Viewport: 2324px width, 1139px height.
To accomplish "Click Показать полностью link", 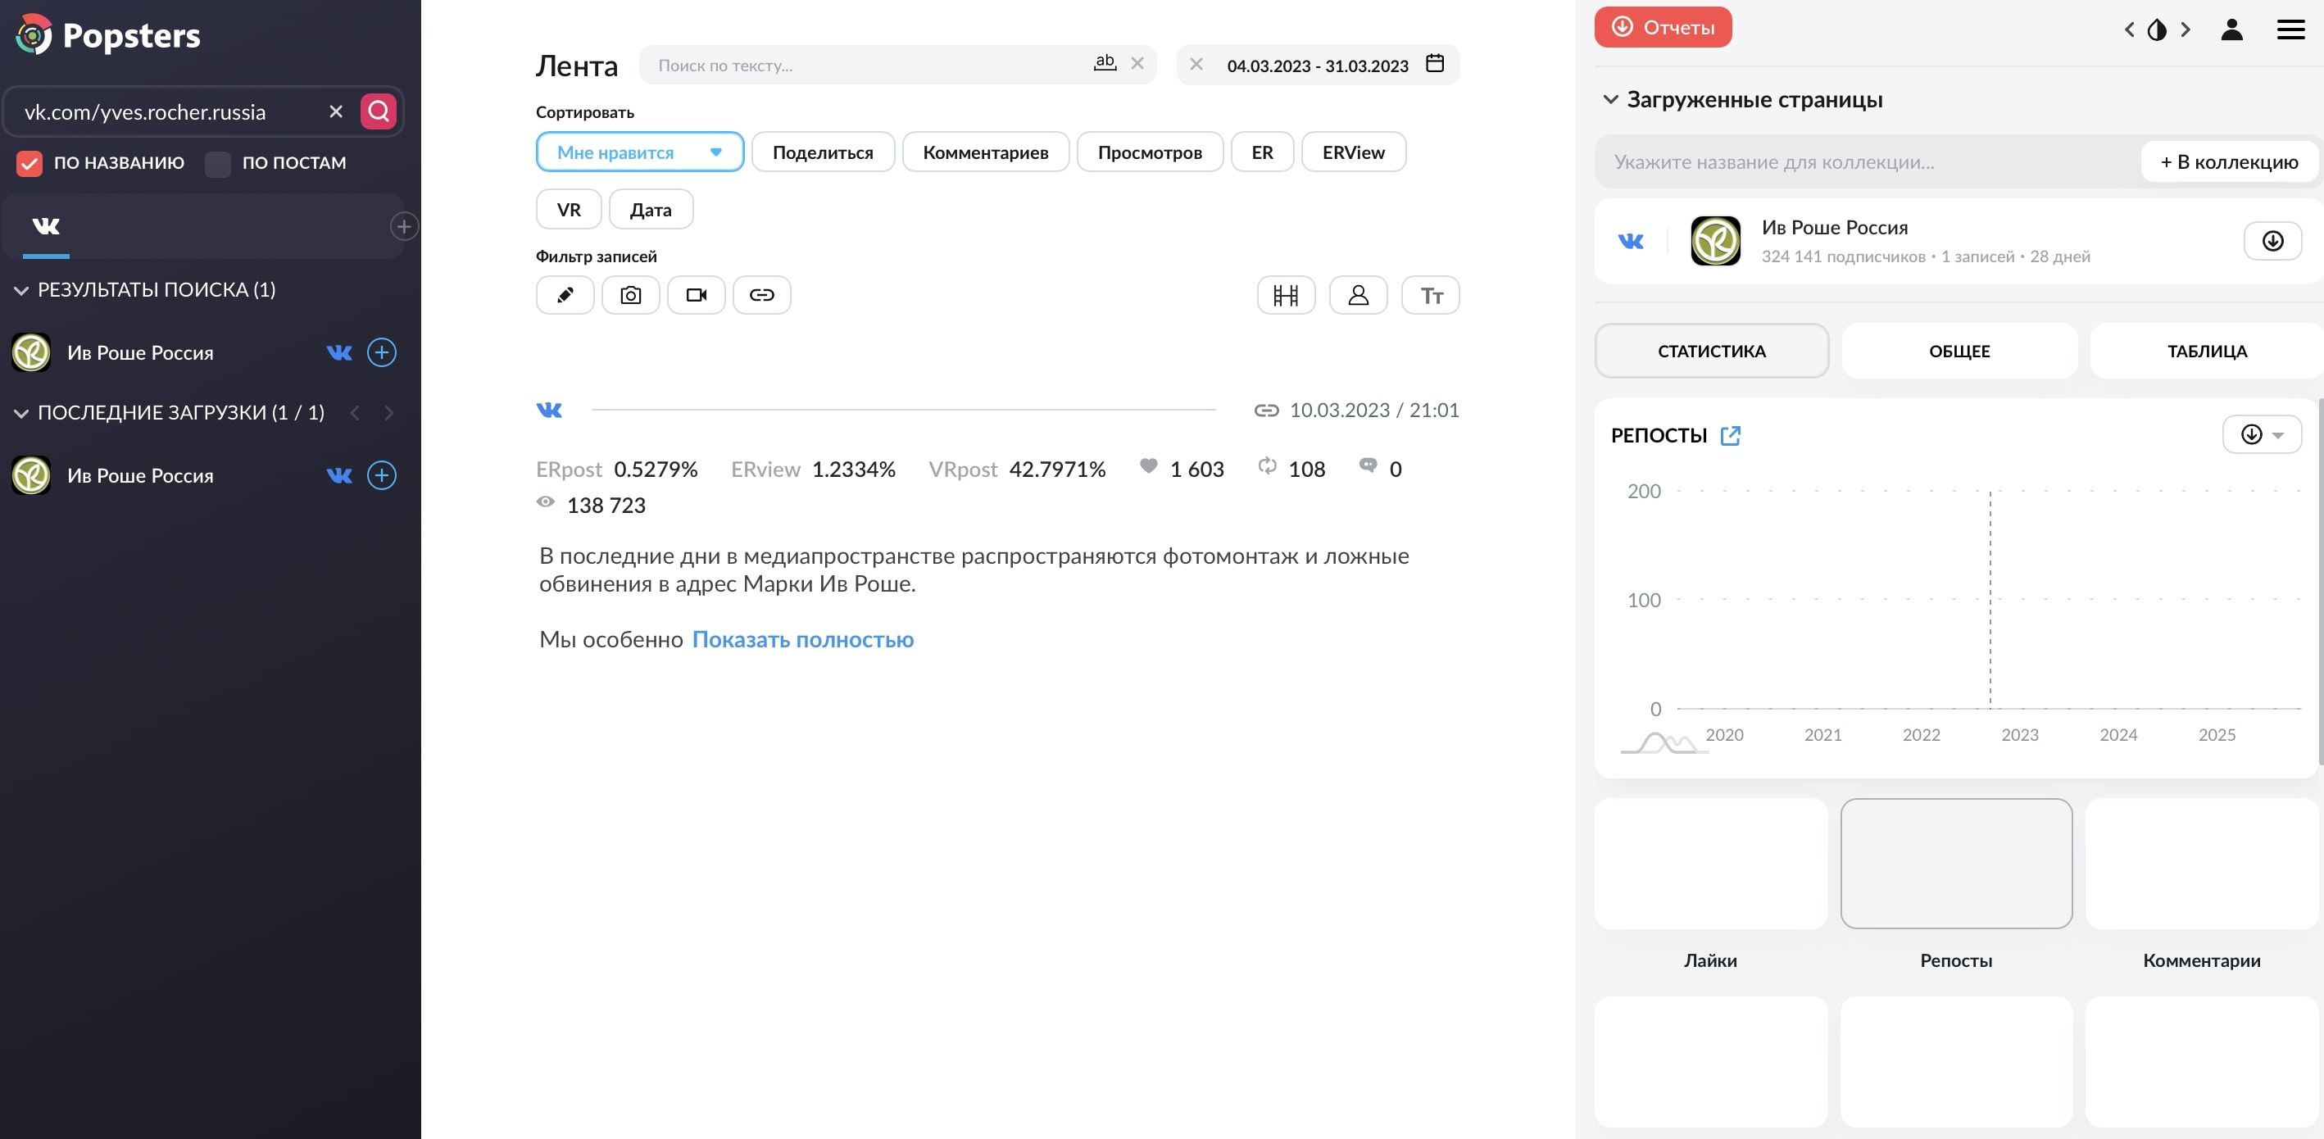I will (802, 639).
